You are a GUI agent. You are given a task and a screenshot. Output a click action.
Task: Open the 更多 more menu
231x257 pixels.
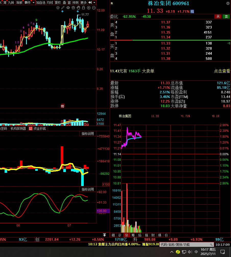83,3
